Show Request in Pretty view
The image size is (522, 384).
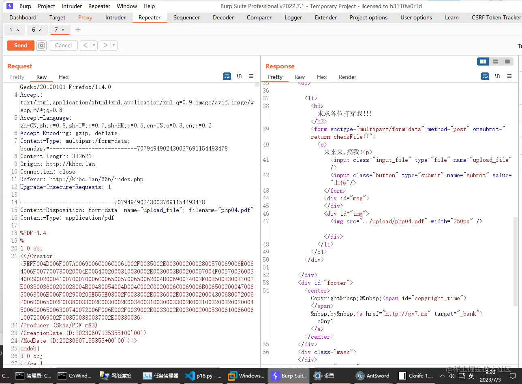pos(17,77)
